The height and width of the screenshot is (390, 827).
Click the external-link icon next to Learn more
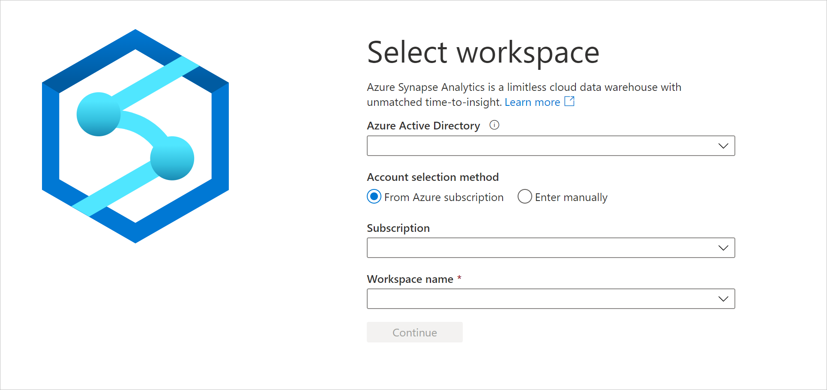click(x=569, y=102)
